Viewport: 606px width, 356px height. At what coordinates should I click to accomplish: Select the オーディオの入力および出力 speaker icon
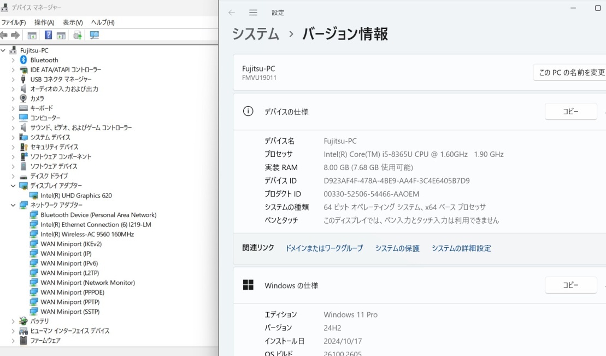[23, 89]
